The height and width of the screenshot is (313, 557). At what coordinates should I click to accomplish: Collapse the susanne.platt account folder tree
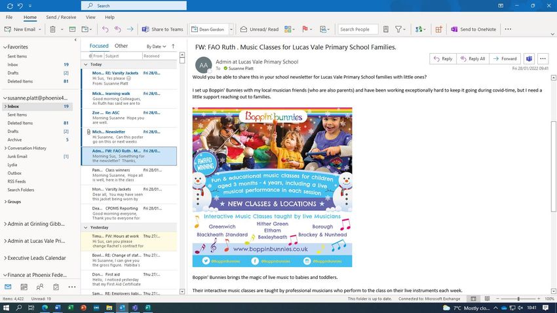5,98
